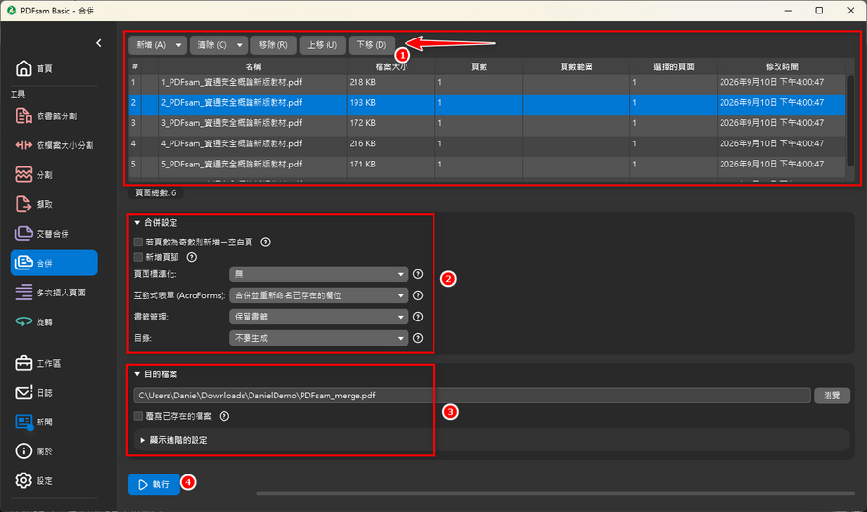867x512 pixels.
Task: Select row 1_PDFsam_資通安全概論新版教材.pdf
Action: [x=486, y=83]
